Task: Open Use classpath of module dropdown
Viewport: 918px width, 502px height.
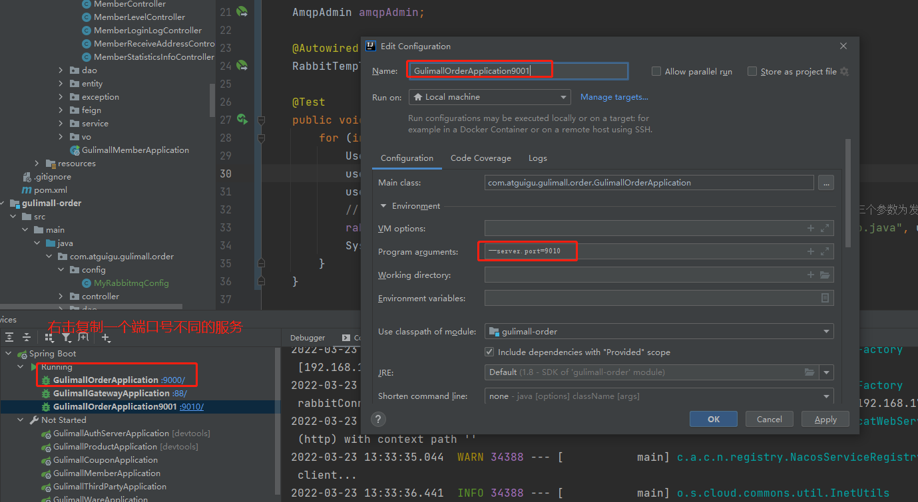Action: click(659, 331)
